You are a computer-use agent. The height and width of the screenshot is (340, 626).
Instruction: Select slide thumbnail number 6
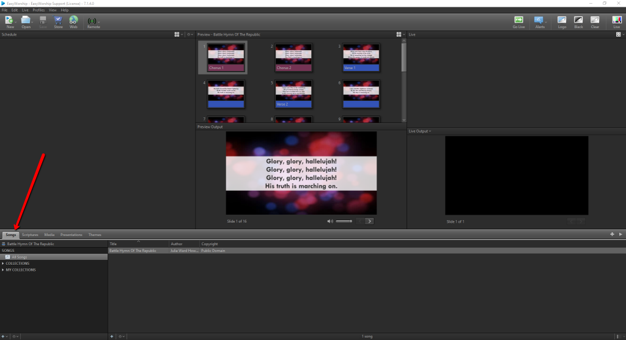tap(361, 94)
